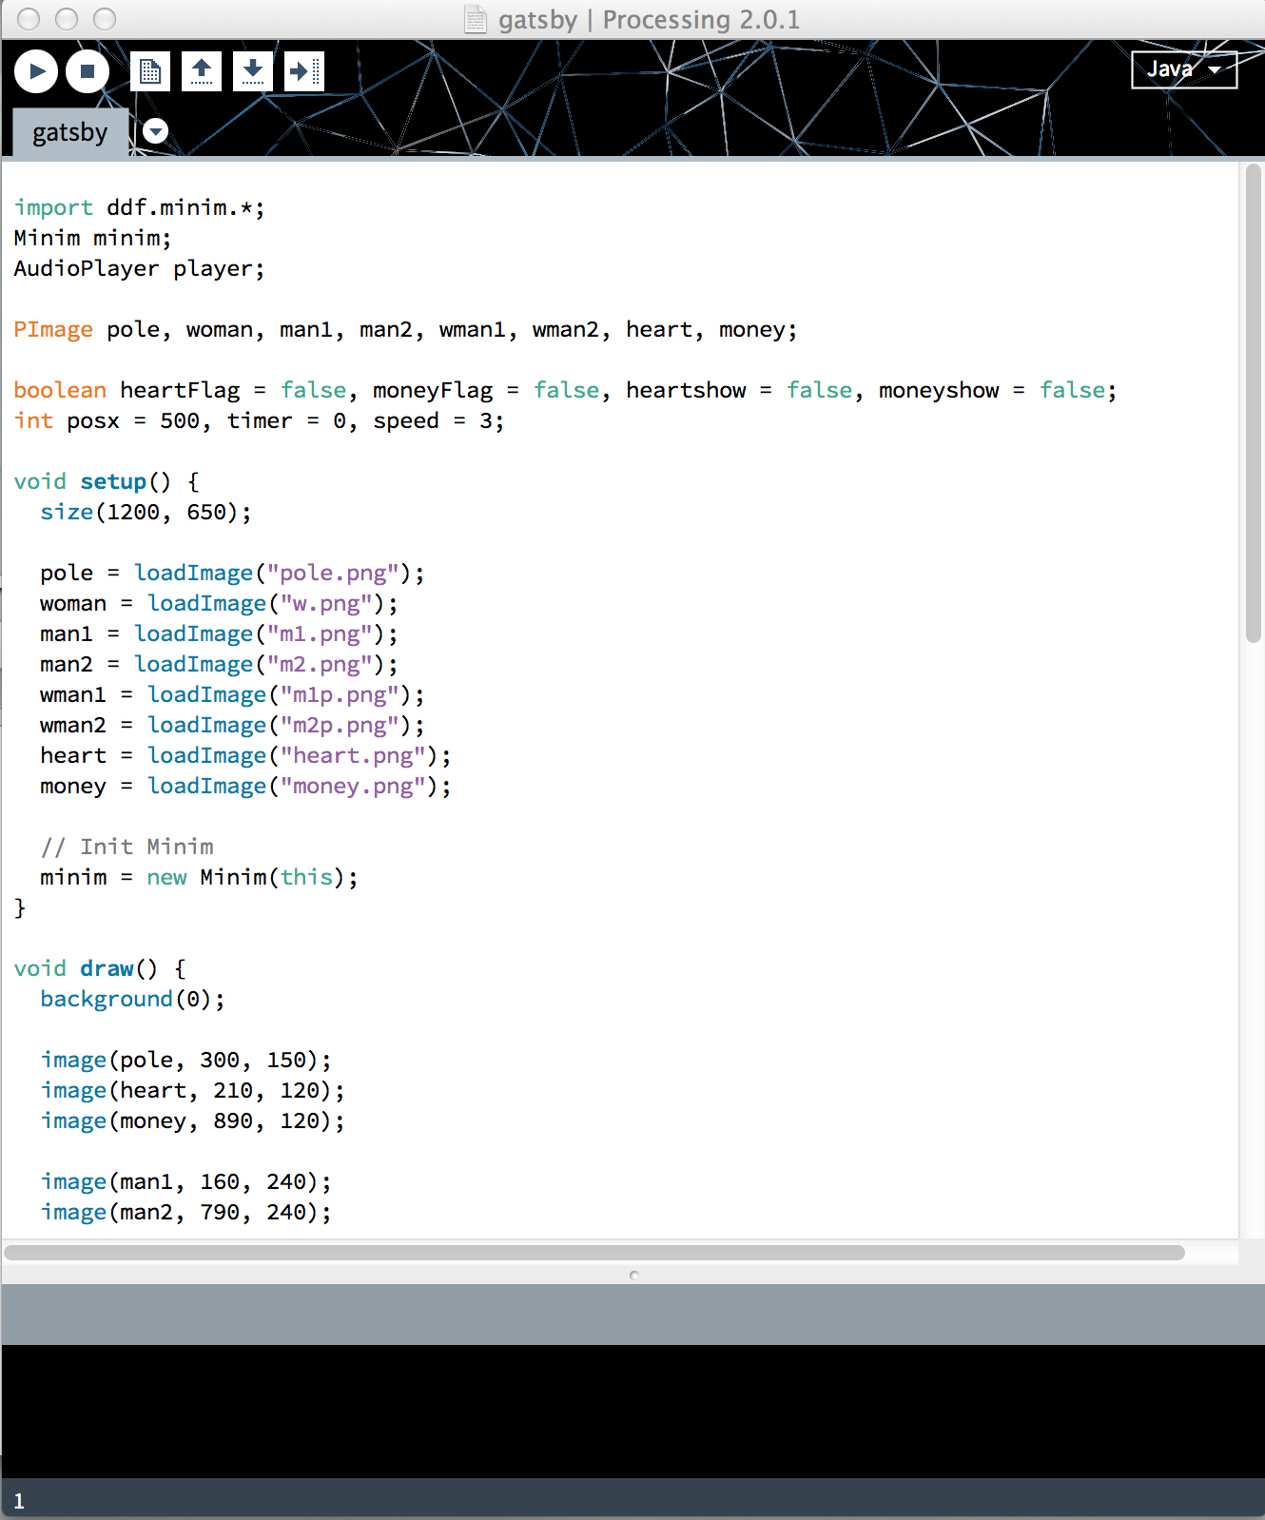The image size is (1265, 1520).
Task: Click the '// Init Minim' comment
Action: point(126,847)
